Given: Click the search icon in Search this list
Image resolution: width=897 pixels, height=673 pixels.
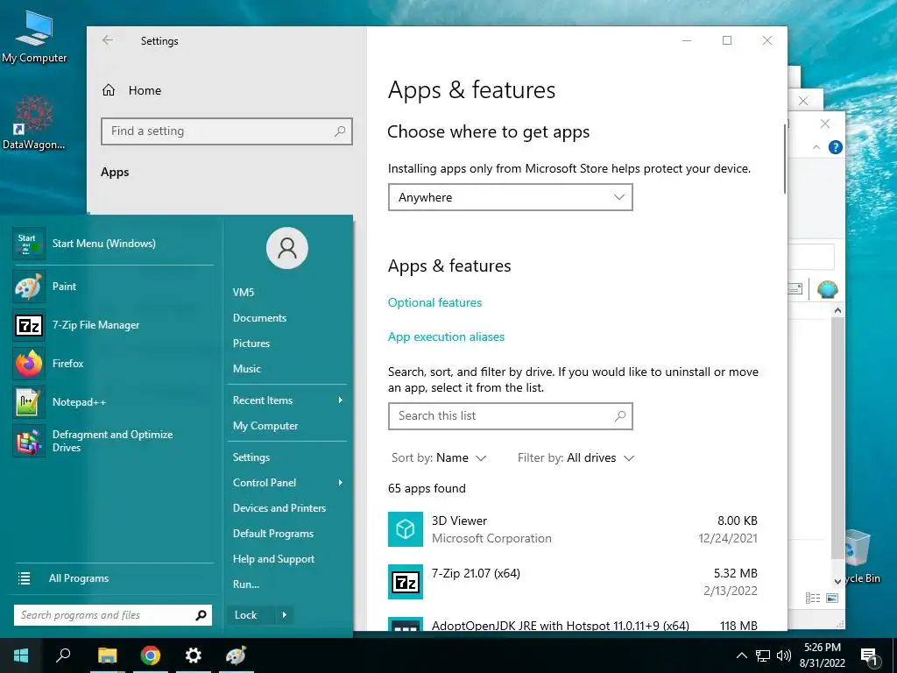Looking at the screenshot, I should pyautogui.click(x=620, y=416).
